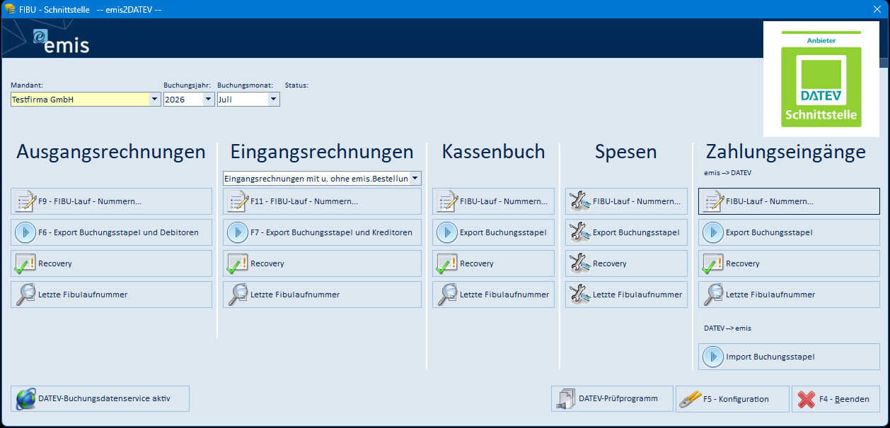Click Recovery checkmark icon under Kassenbuch
Image resolution: width=890 pixels, height=428 pixels.
[446, 263]
